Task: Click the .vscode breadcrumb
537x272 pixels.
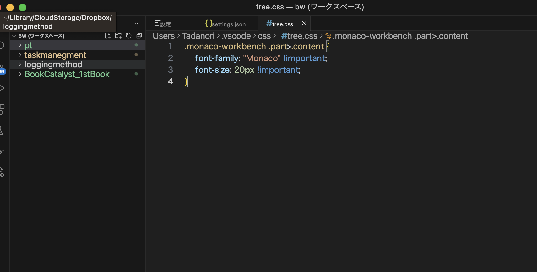Action: 236,36
